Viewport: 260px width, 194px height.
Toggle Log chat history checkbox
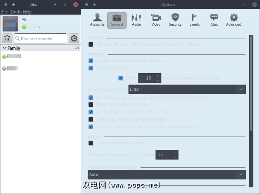(91, 68)
